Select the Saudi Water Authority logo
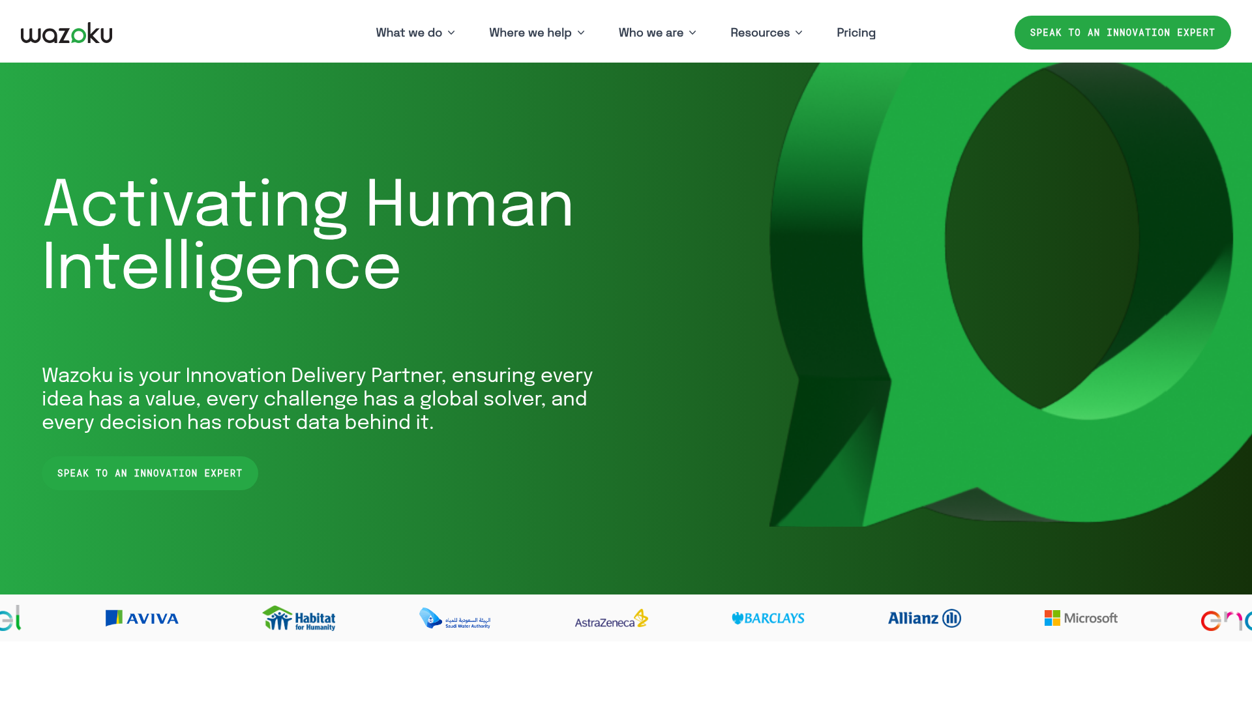1252x704 pixels. pos(455,619)
